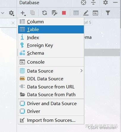Close the left tab with X
Viewport: 121px width, 132px height.
(13, 23)
